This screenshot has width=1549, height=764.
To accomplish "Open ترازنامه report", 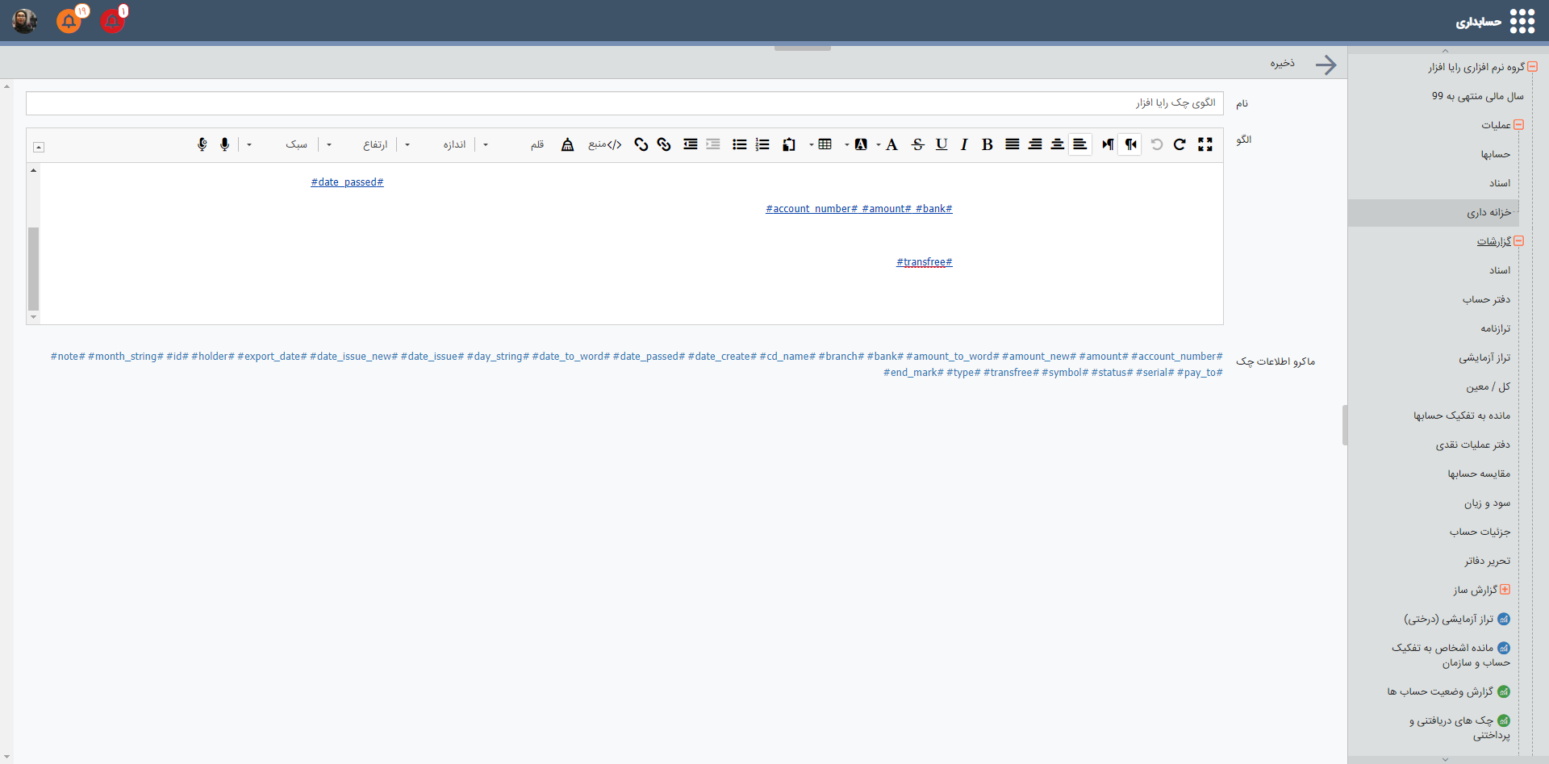I will coord(1495,328).
